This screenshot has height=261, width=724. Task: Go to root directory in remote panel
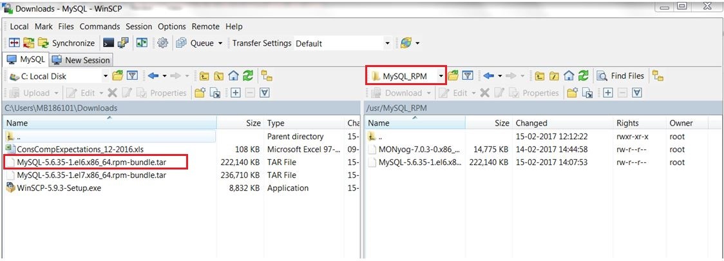[x=554, y=76]
